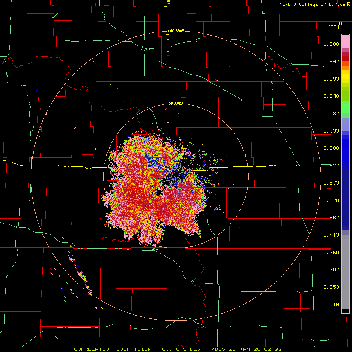
Task: Click the 0.680 legend value
Action: point(331,148)
